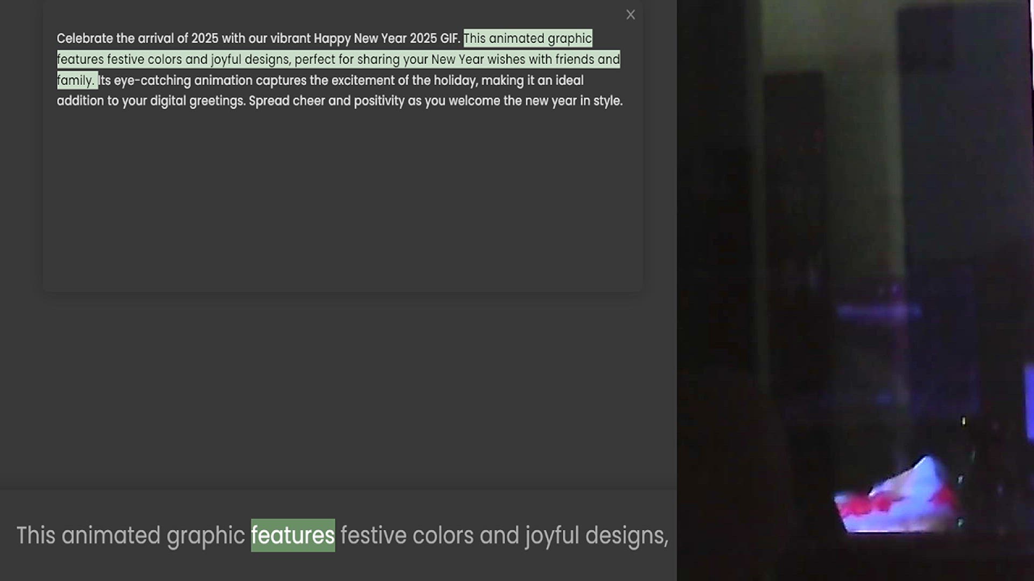Screen dimensions: 1034x581
Task: Click the highlighted word 'features' in caption bar
Action: 292,535
